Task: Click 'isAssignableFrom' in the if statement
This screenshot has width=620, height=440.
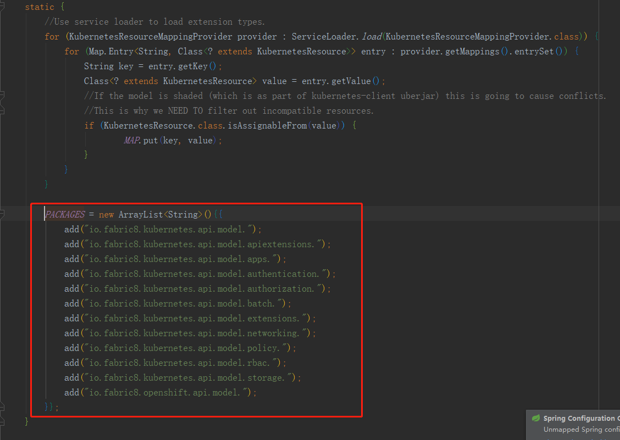Action: [x=267, y=125]
